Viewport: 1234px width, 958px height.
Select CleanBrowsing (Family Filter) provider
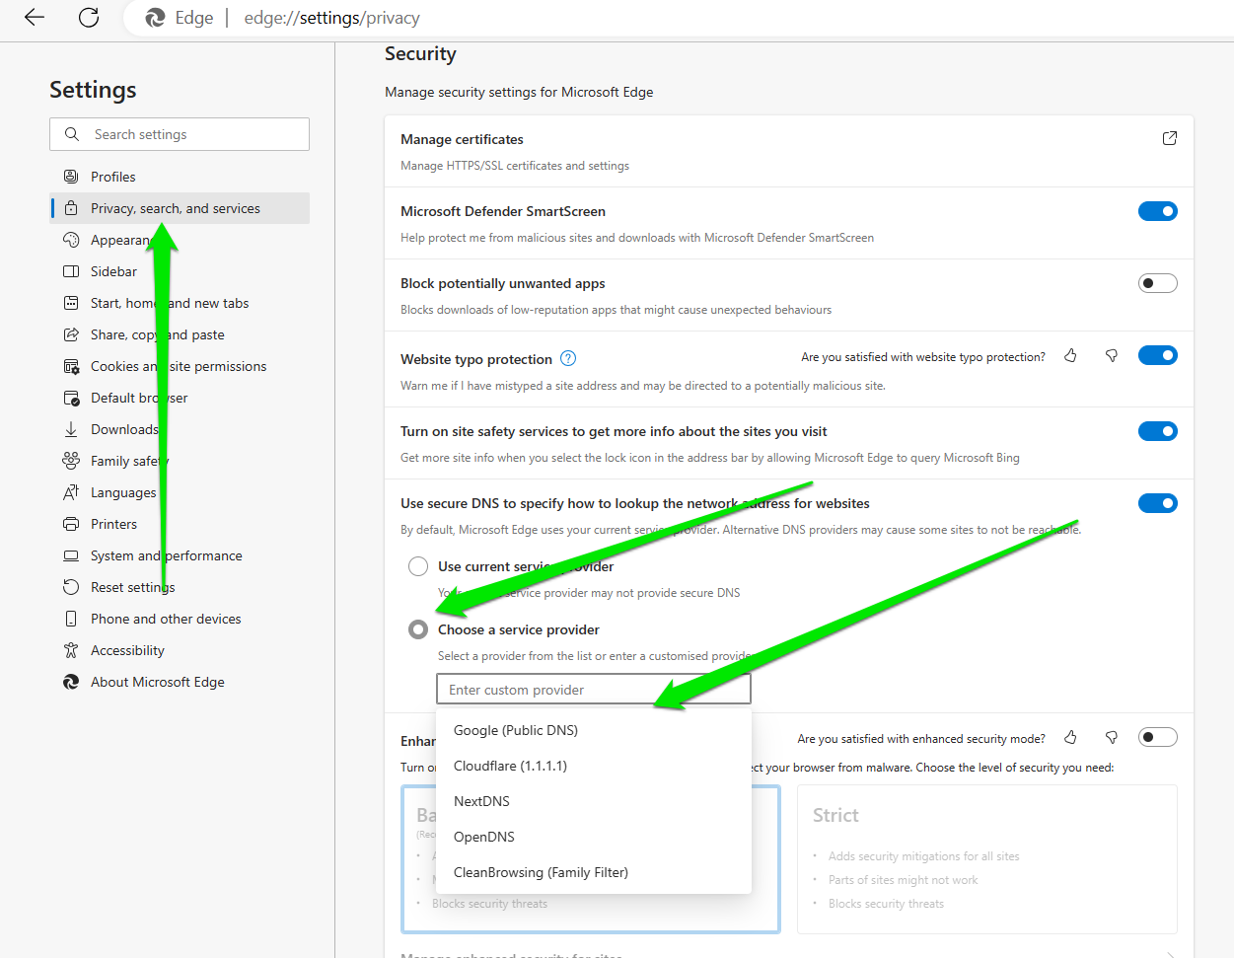coord(594,872)
